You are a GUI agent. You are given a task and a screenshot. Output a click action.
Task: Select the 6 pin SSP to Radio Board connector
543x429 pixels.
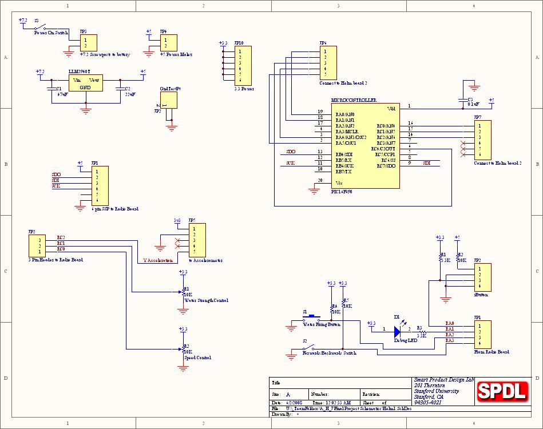tap(100, 185)
